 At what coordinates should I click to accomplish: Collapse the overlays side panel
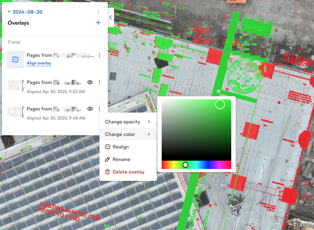pos(111,17)
